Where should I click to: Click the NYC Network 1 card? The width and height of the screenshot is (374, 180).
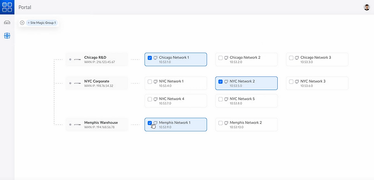176,83
